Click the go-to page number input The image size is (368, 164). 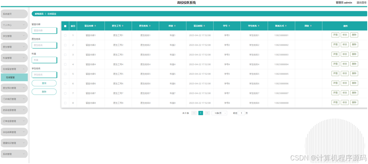pyautogui.click(x=241, y=113)
